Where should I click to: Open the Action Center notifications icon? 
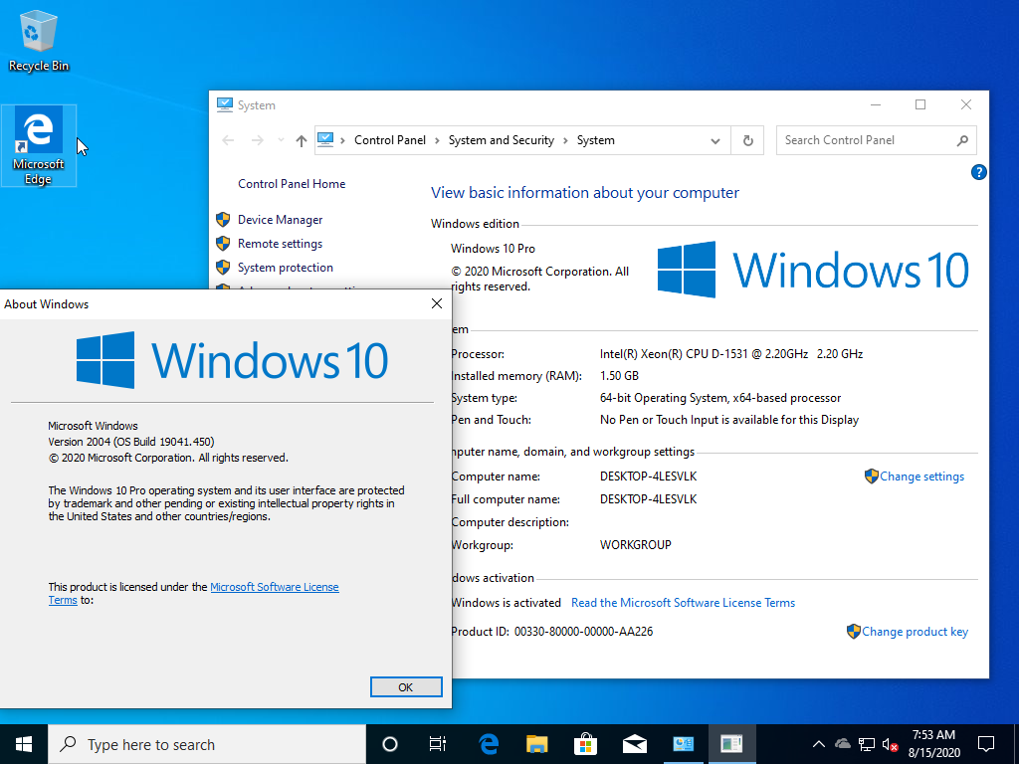click(986, 744)
